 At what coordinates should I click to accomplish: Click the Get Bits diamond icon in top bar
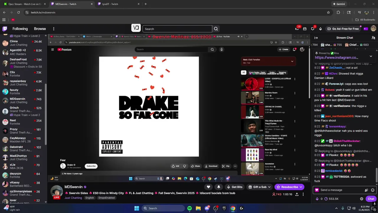pyautogui.click(x=320, y=29)
